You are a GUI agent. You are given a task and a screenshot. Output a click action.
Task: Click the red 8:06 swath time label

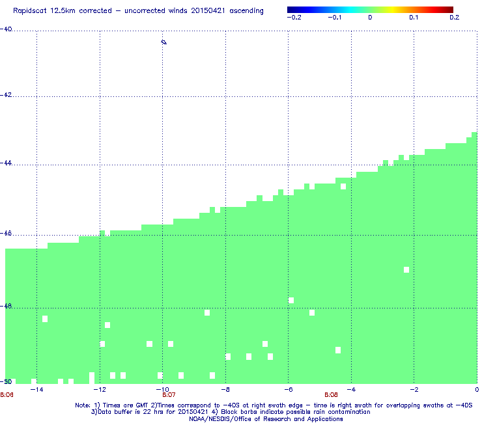click(x=7, y=395)
